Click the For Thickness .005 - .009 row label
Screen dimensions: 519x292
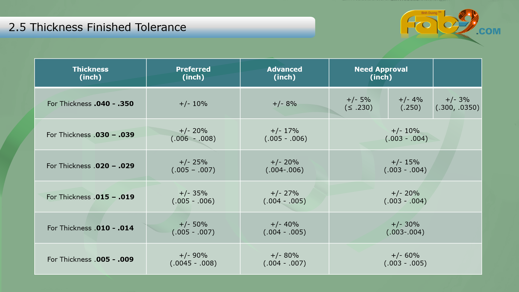[90, 259]
